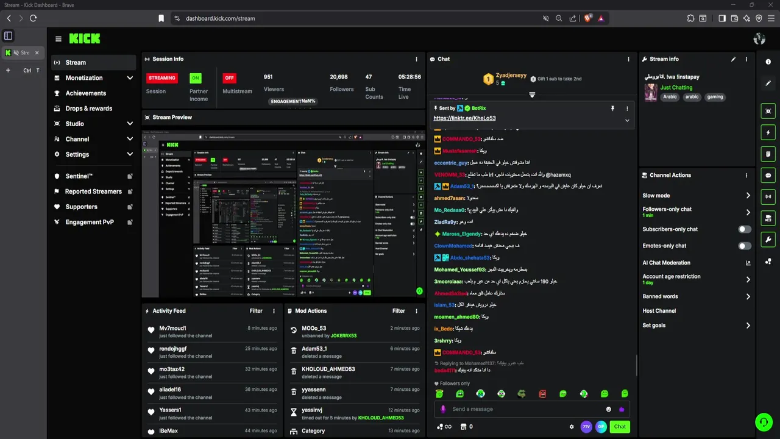Open Followers-only chat duration options
780x439 pixels.
pos(748,212)
